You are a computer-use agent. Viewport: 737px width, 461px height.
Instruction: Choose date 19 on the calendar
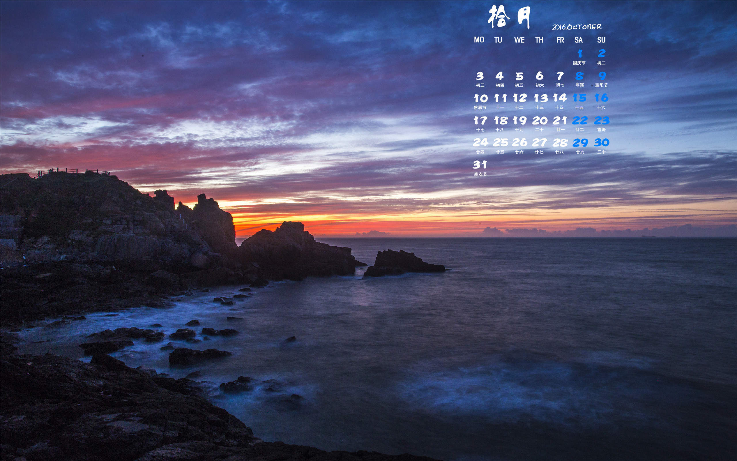(520, 120)
